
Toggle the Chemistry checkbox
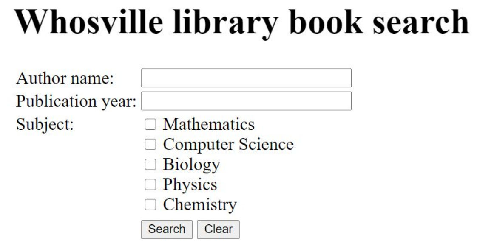(x=150, y=205)
